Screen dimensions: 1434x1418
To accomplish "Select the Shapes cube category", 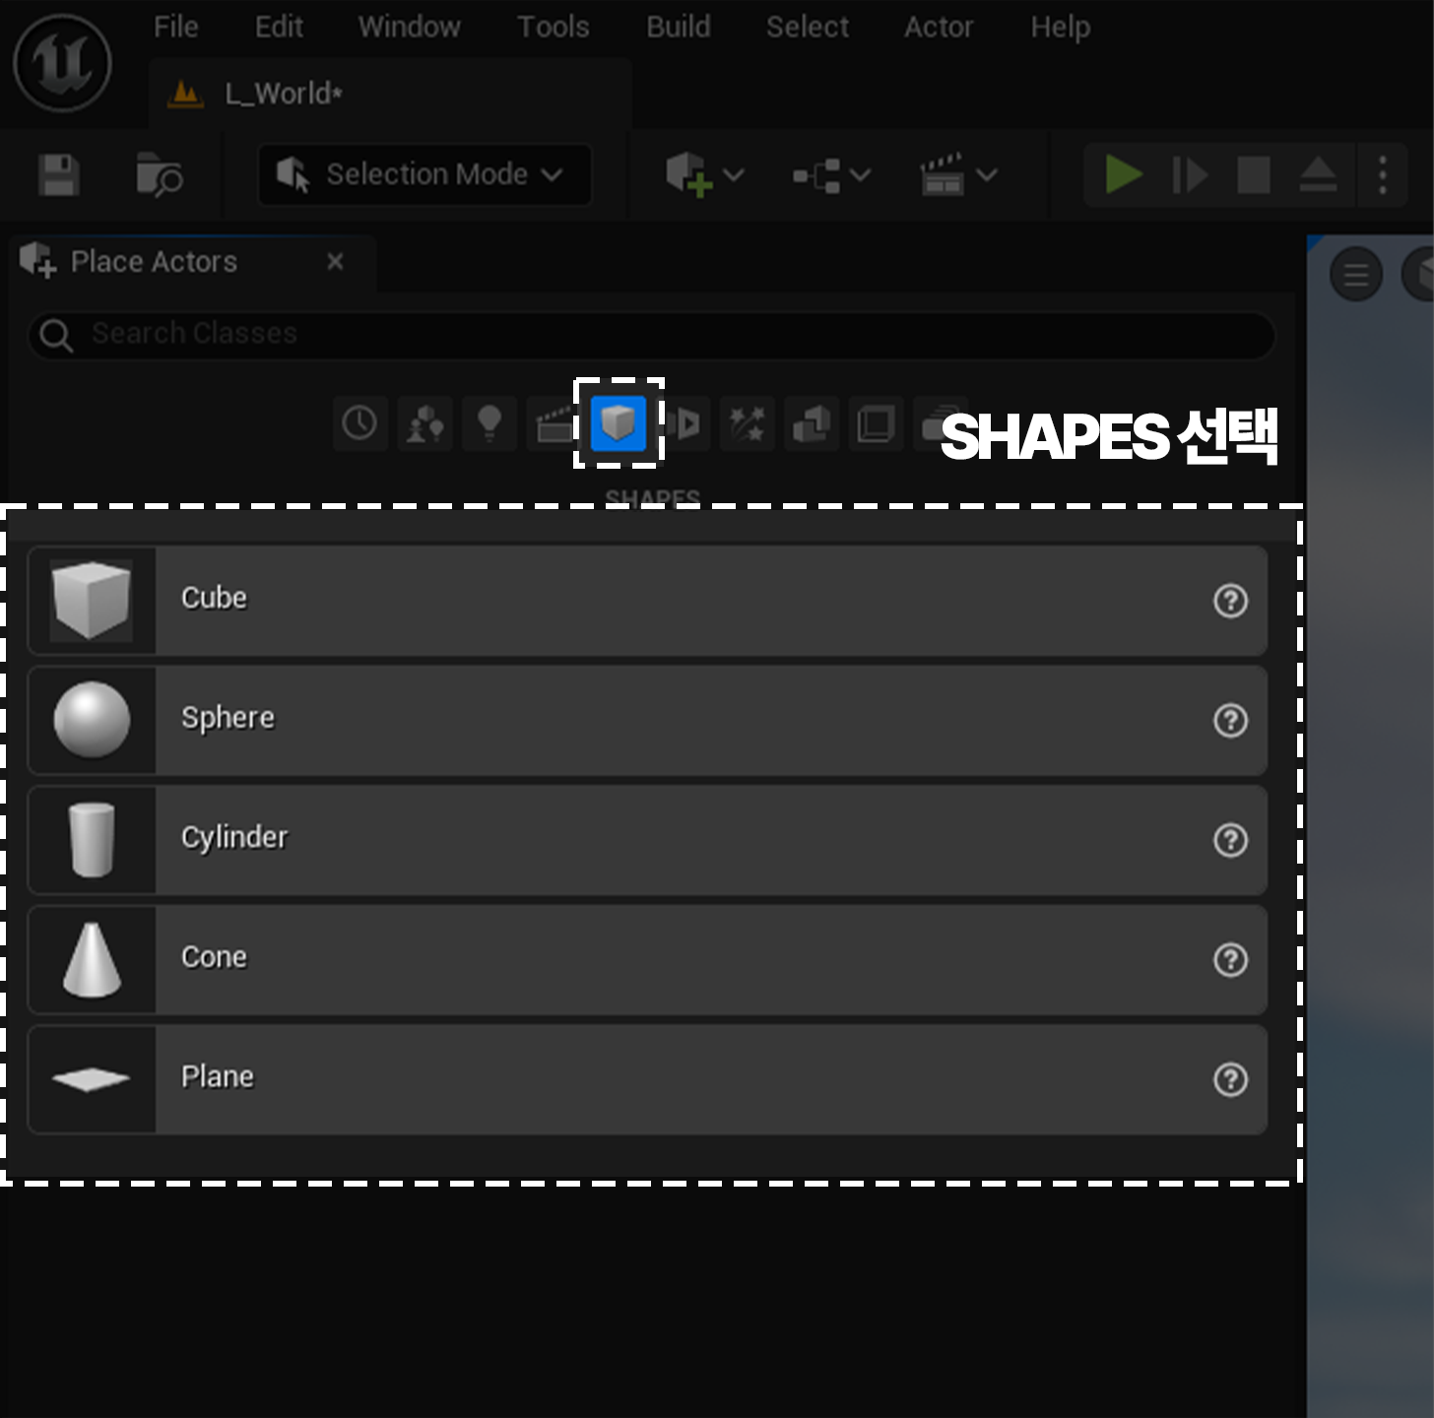I will 619,423.
